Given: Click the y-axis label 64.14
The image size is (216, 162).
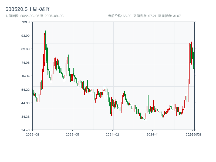Looking at the screenshot, I should tap(26, 76).
